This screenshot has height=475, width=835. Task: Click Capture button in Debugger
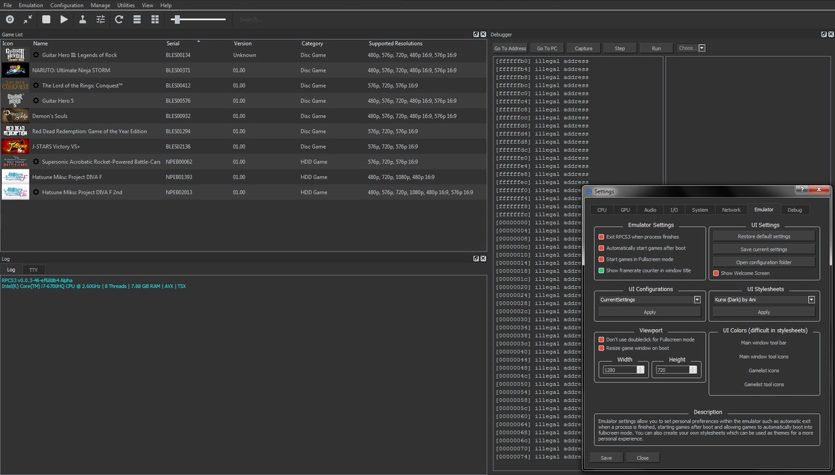click(x=583, y=48)
